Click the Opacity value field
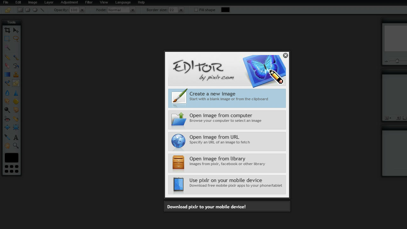Image resolution: width=407 pixels, height=229 pixels. (74, 10)
